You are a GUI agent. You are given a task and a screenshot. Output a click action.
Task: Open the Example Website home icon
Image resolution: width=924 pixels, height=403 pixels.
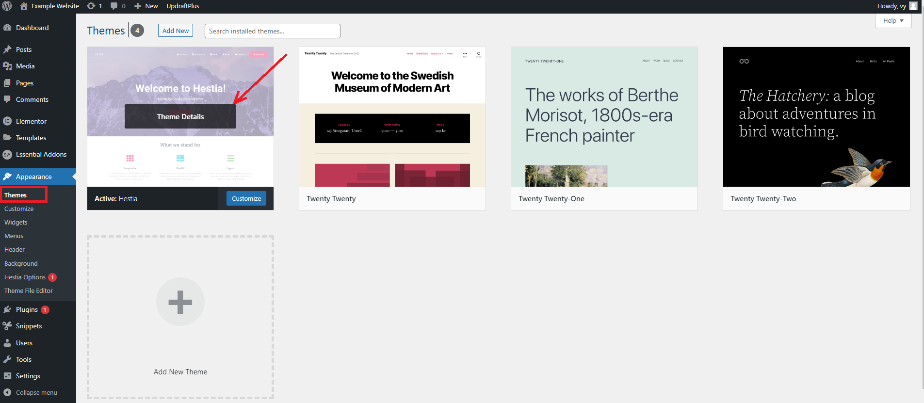[x=23, y=6]
